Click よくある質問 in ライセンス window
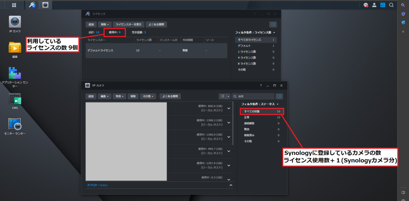This screenshot has height=201, width=409. tap(156, 24)
